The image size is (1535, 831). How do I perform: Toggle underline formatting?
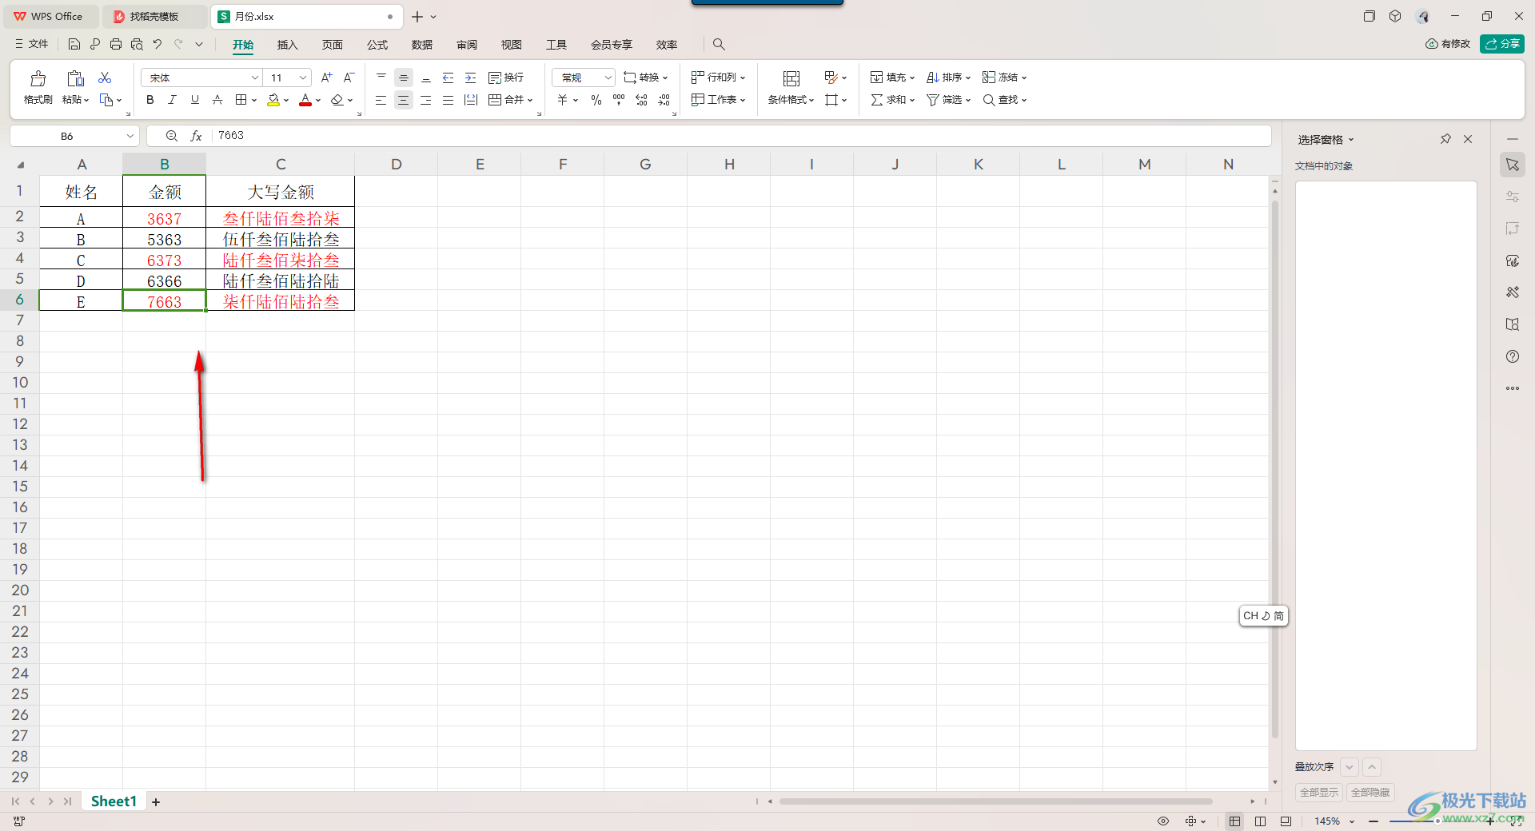[x=195, y=100]
